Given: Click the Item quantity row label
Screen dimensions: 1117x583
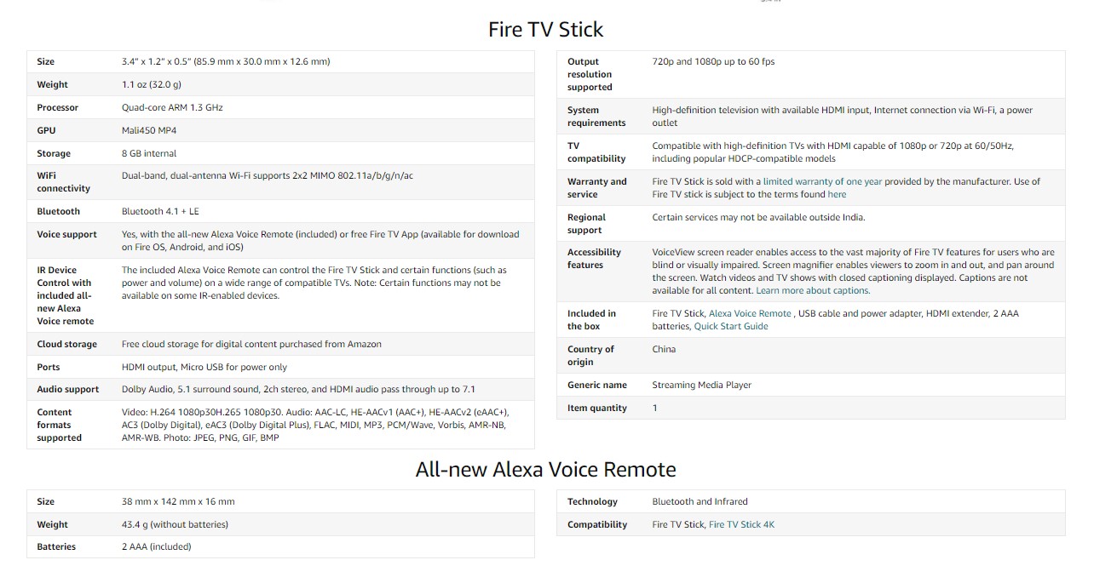Looking at the screenshot, I should [597, 408].
